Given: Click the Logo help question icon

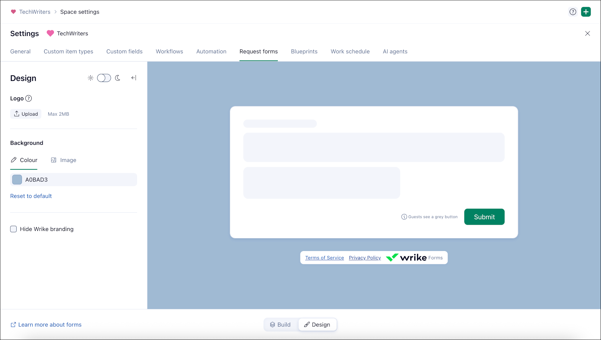Looking at the screenshot, I should point(29,98).
